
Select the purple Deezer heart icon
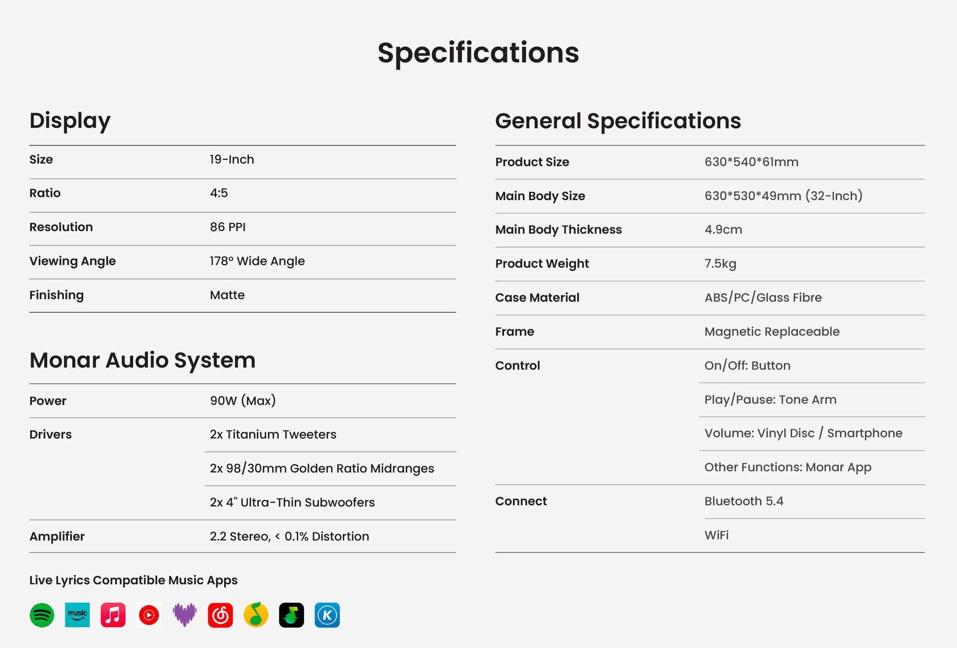pyautogui.click(x=184, y=615)
